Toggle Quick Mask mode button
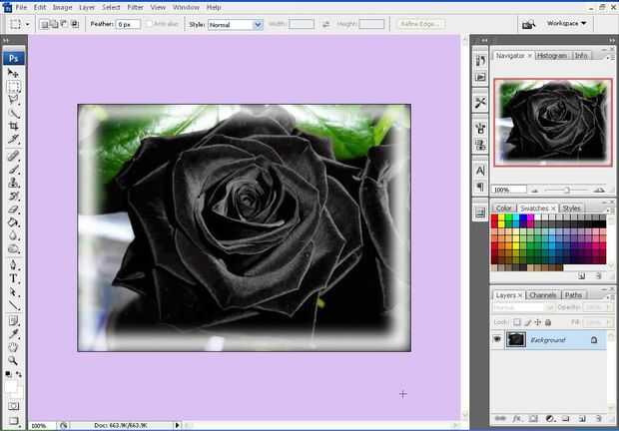The height and width of the screenshot is (431, 619). point(14,407)
